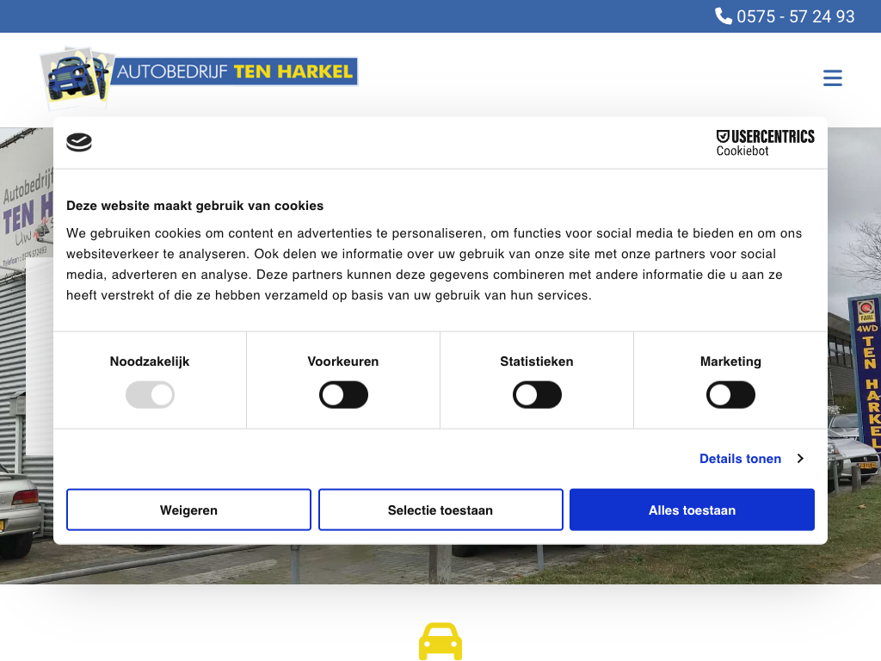Expand cookie details via chevron arrow
The height and width of the screenshot is (661, 881).
click(800, 459)
